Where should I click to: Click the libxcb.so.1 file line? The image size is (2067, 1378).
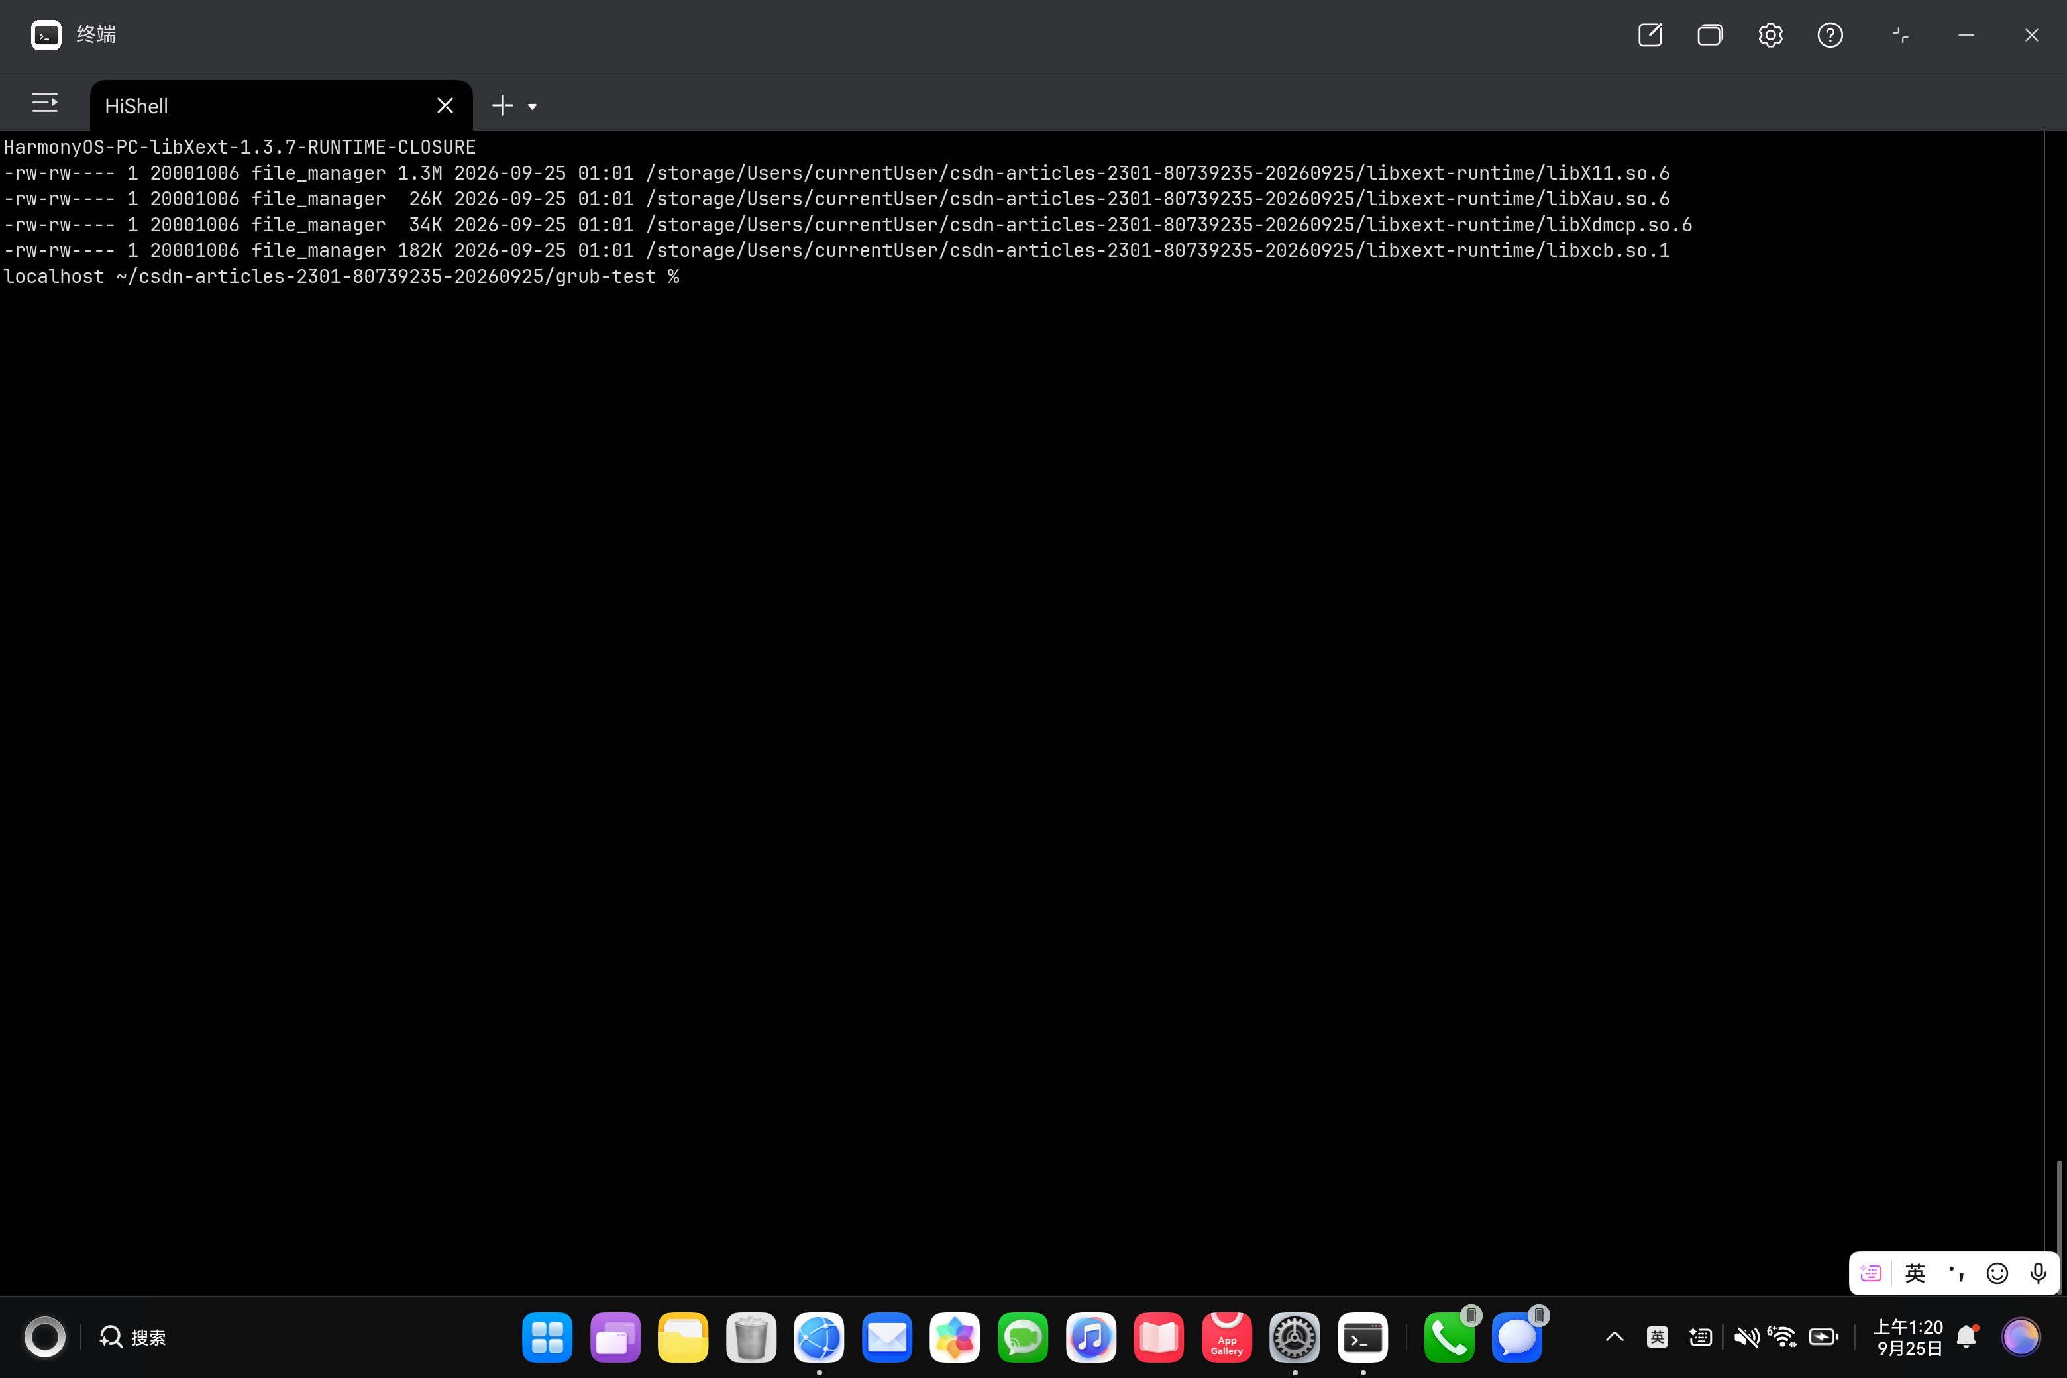(x=837, y=250)
